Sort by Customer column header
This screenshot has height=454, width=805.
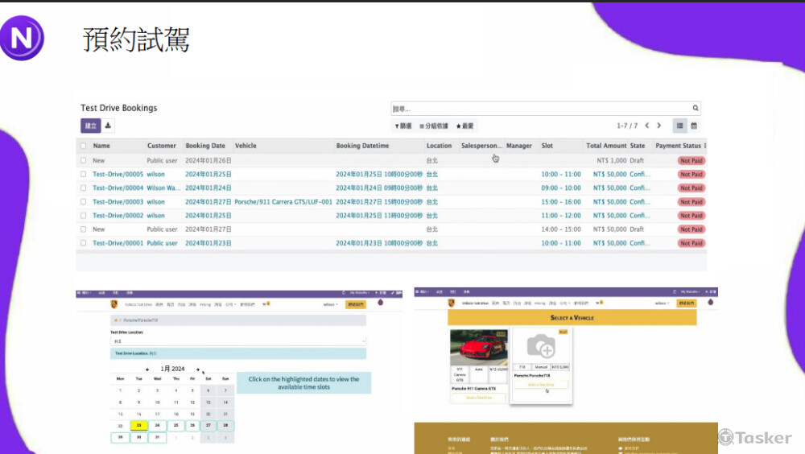tap(161, 146)
